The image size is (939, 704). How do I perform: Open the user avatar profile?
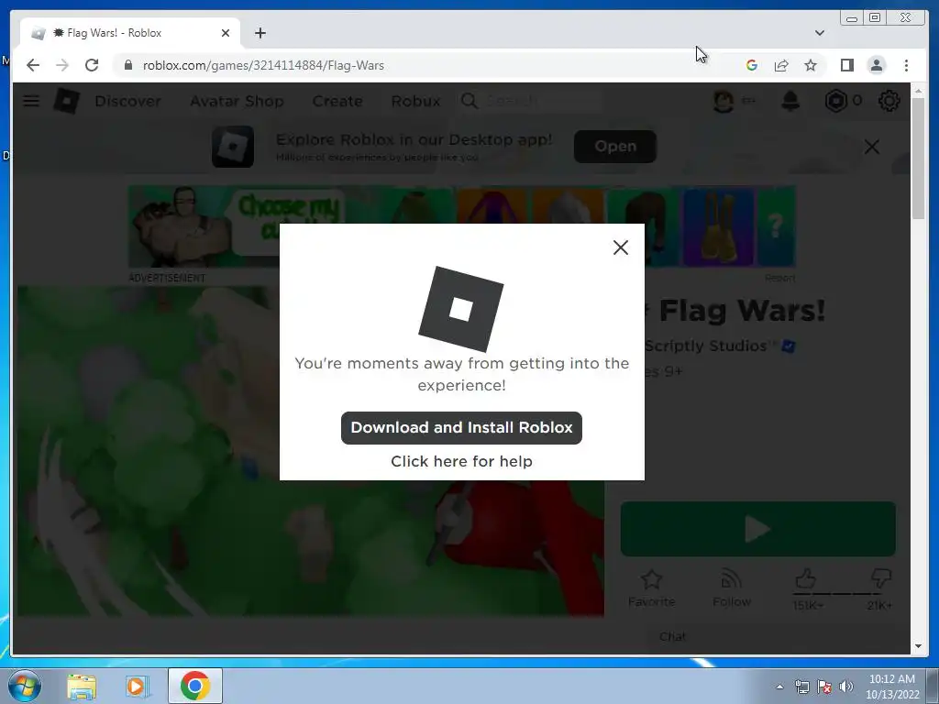point(724,101)
